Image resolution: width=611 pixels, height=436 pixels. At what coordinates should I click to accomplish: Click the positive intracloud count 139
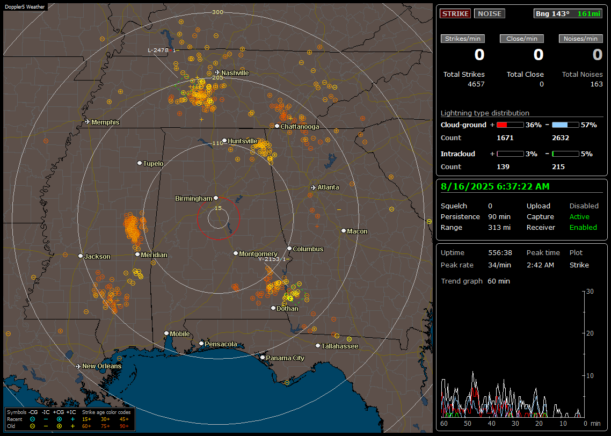(x=503, y=167)
